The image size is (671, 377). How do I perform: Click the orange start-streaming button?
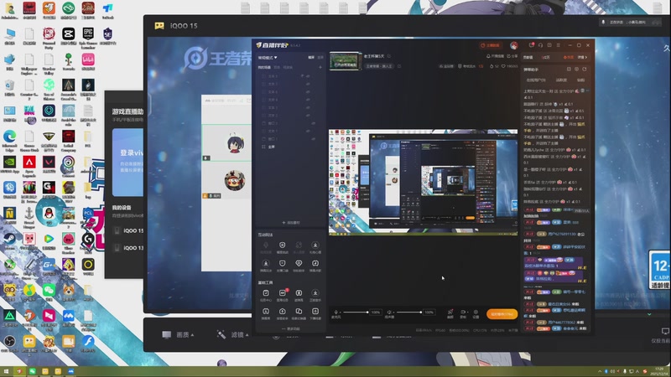tap(502, 313)
